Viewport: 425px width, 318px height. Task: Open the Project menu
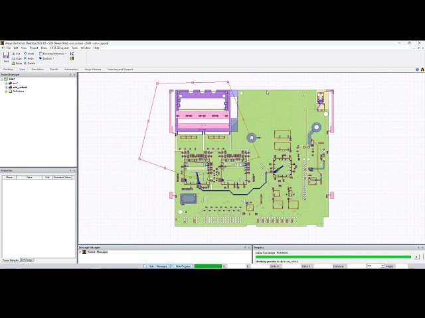click(34, 48)
